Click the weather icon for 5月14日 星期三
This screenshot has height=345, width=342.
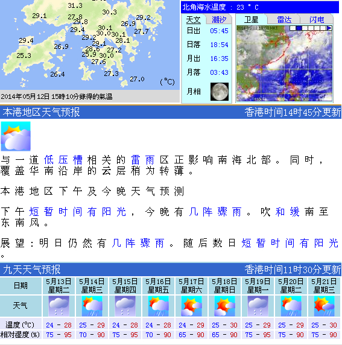click(x=92, y=306)
